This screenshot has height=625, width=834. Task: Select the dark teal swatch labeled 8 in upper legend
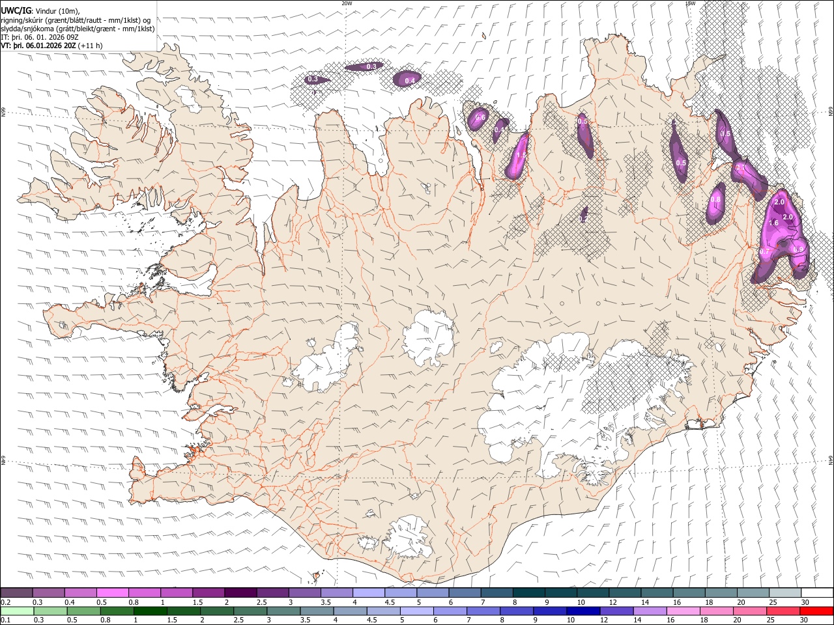[528, 592]
